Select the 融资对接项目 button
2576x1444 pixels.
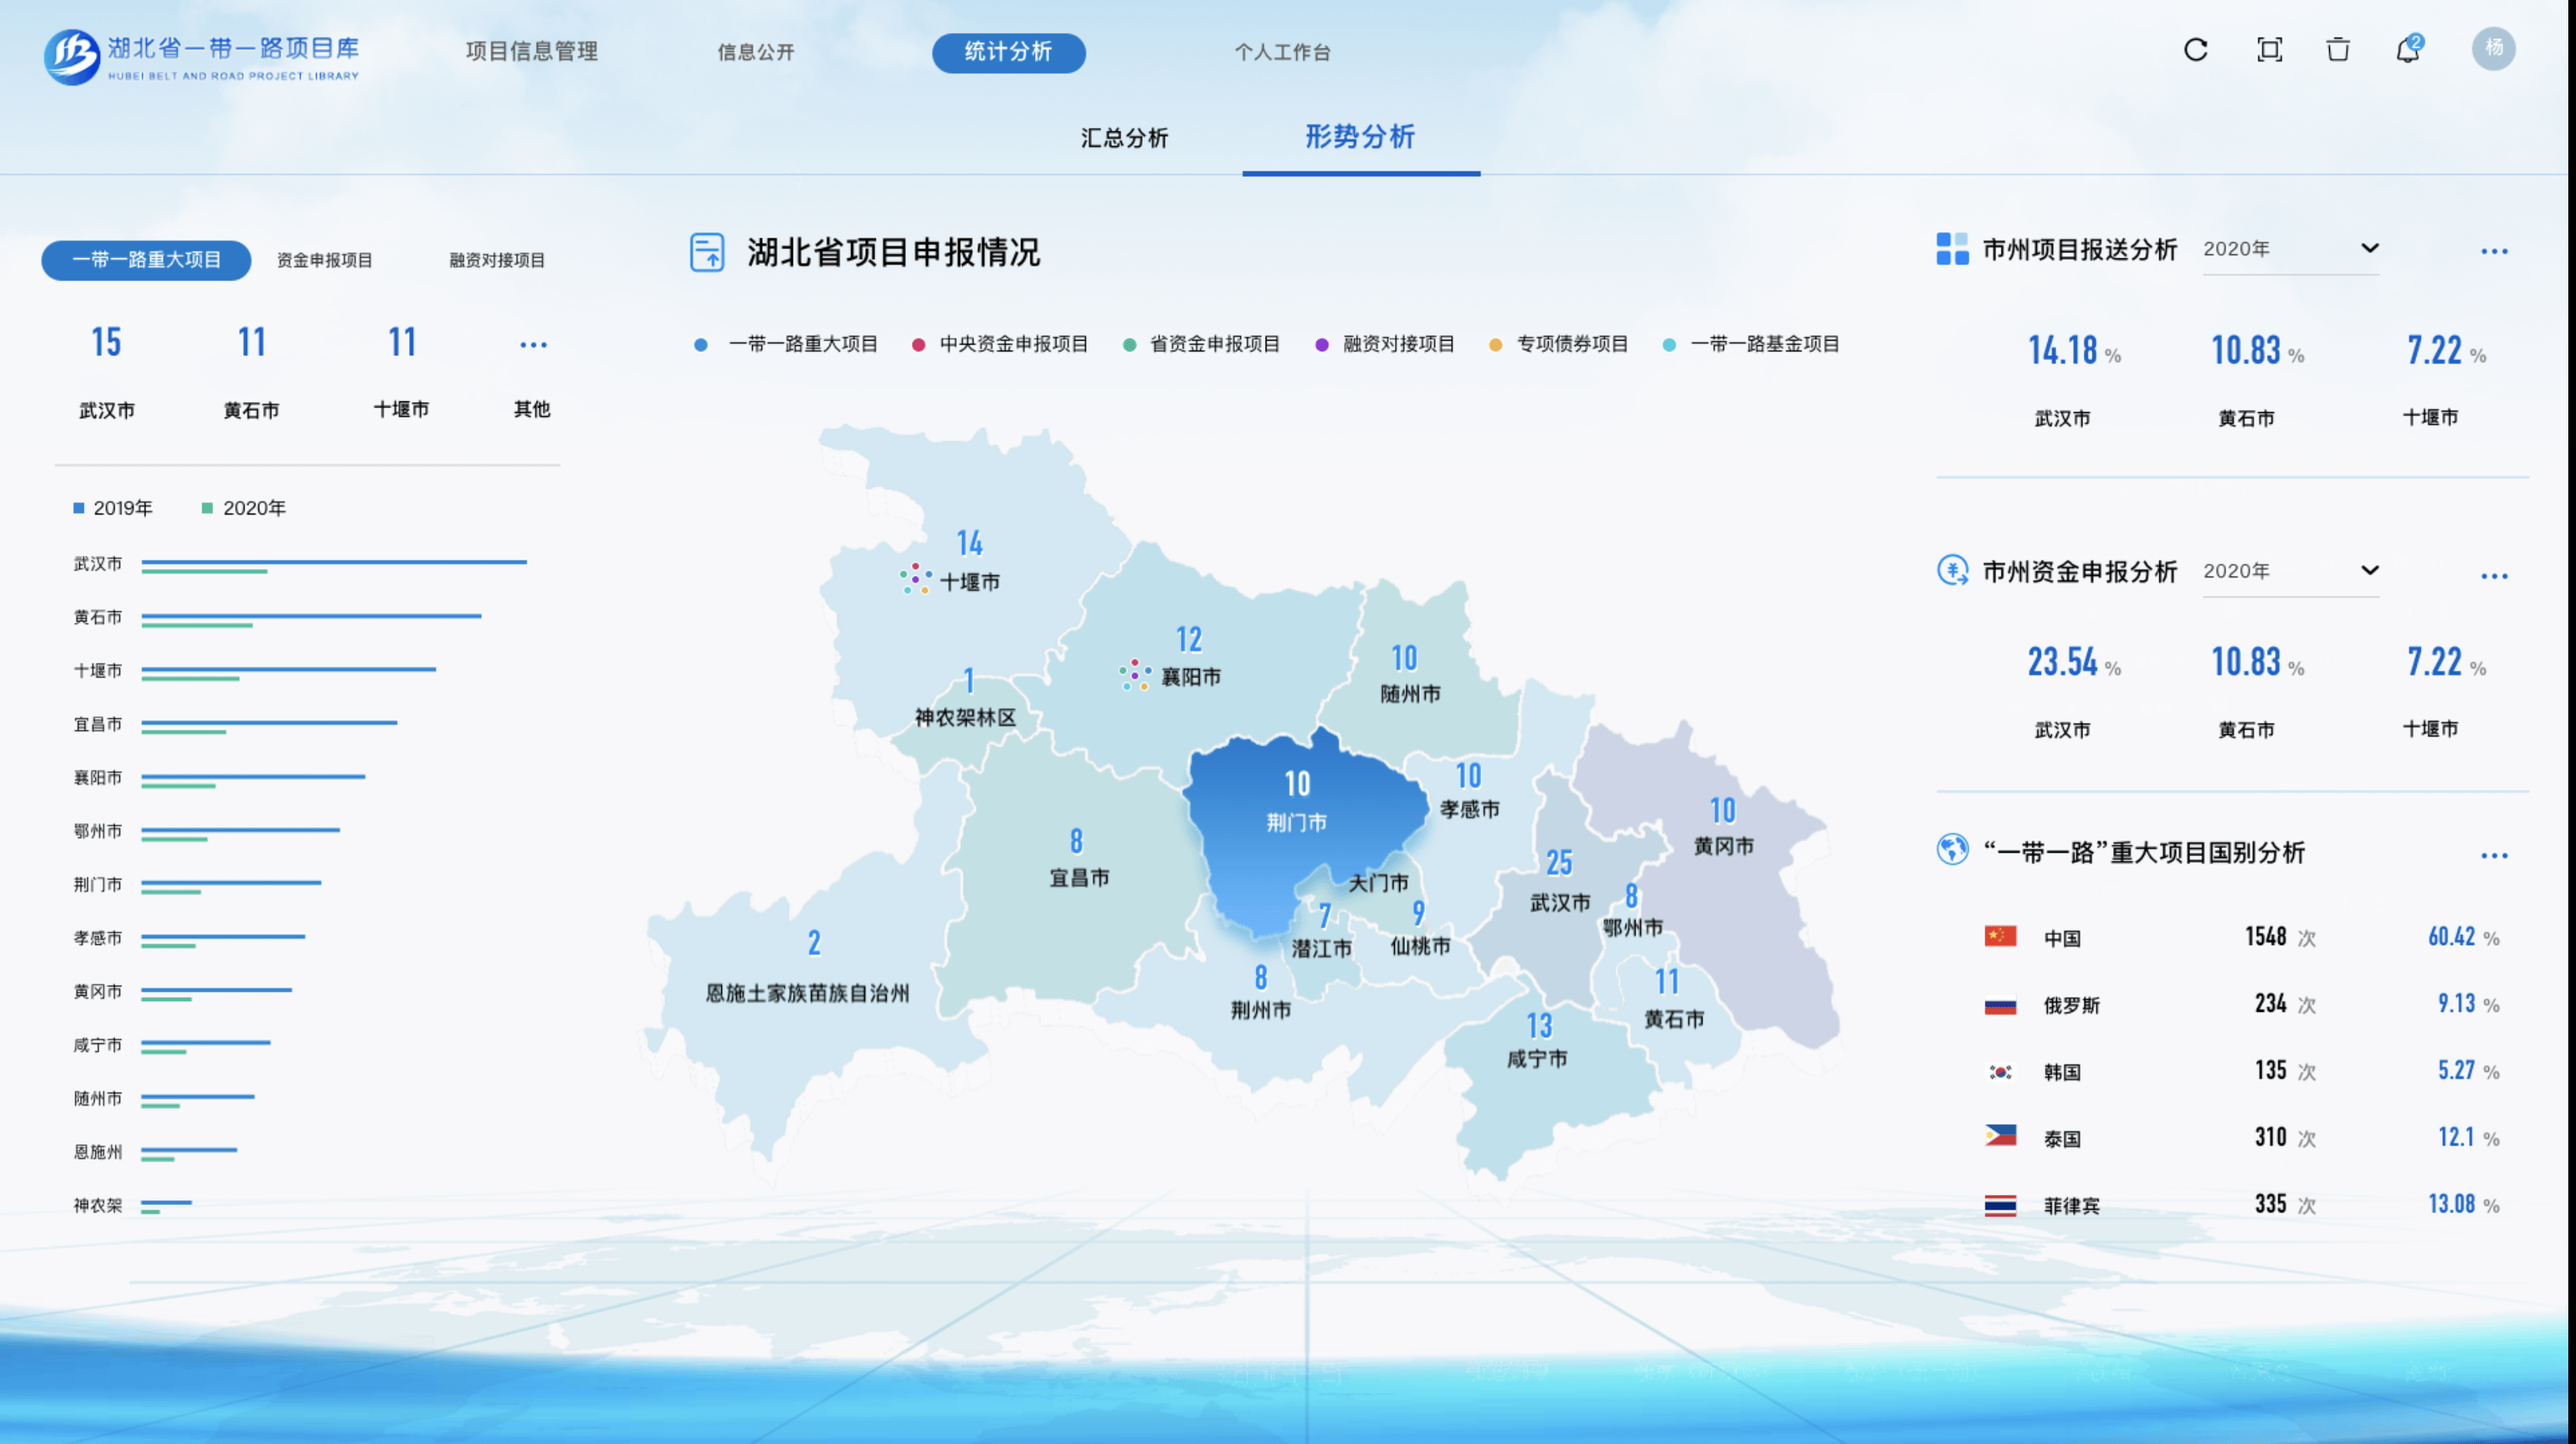coord(497,260)
